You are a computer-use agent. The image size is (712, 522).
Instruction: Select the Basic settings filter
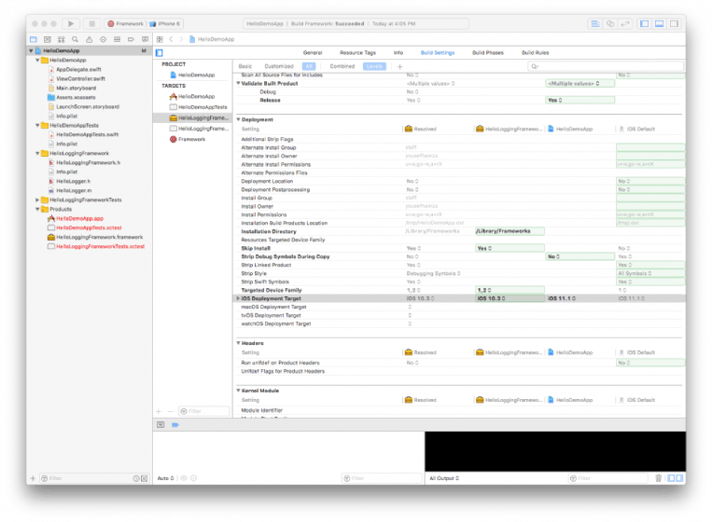coord(245,67)
